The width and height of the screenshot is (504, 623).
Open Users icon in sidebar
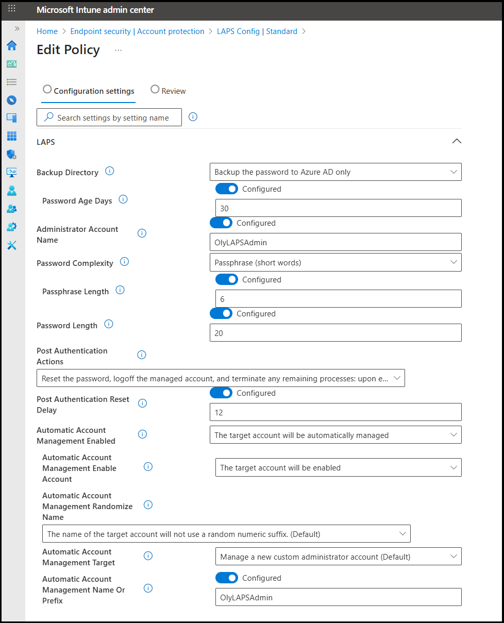(x=12, y=191)
